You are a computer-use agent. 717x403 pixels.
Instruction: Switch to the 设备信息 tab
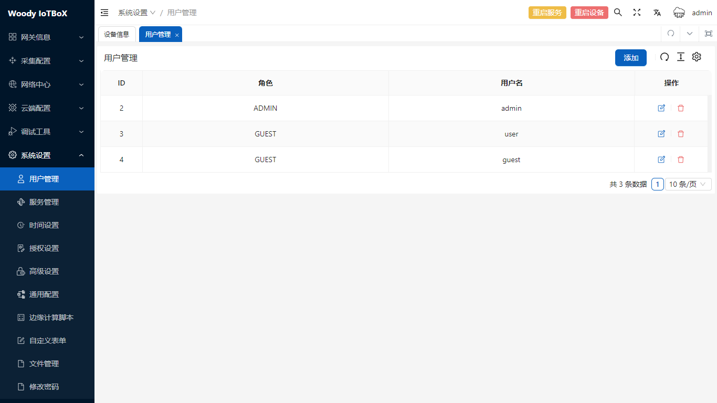point(117,34)
